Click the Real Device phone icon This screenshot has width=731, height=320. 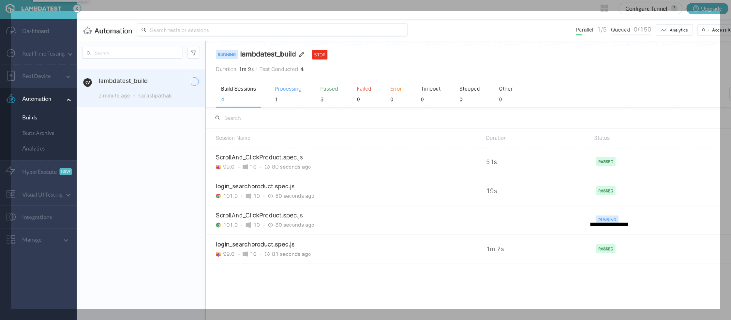pos(11,76)
